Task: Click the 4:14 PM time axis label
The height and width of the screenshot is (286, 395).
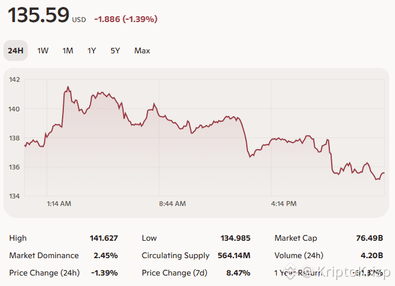Action: coord(283,204)
